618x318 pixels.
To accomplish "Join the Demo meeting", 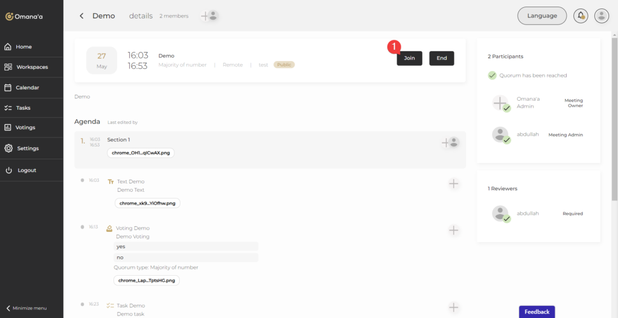I will coord(409,58).
